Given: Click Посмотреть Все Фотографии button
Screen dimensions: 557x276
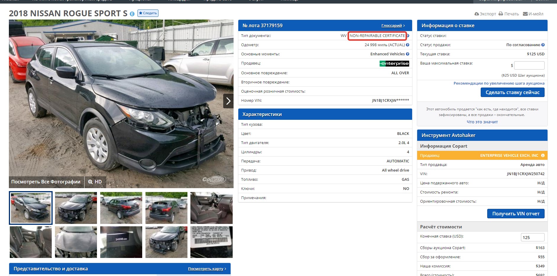Looking at the screenshot, I should [x=46, y=182].
